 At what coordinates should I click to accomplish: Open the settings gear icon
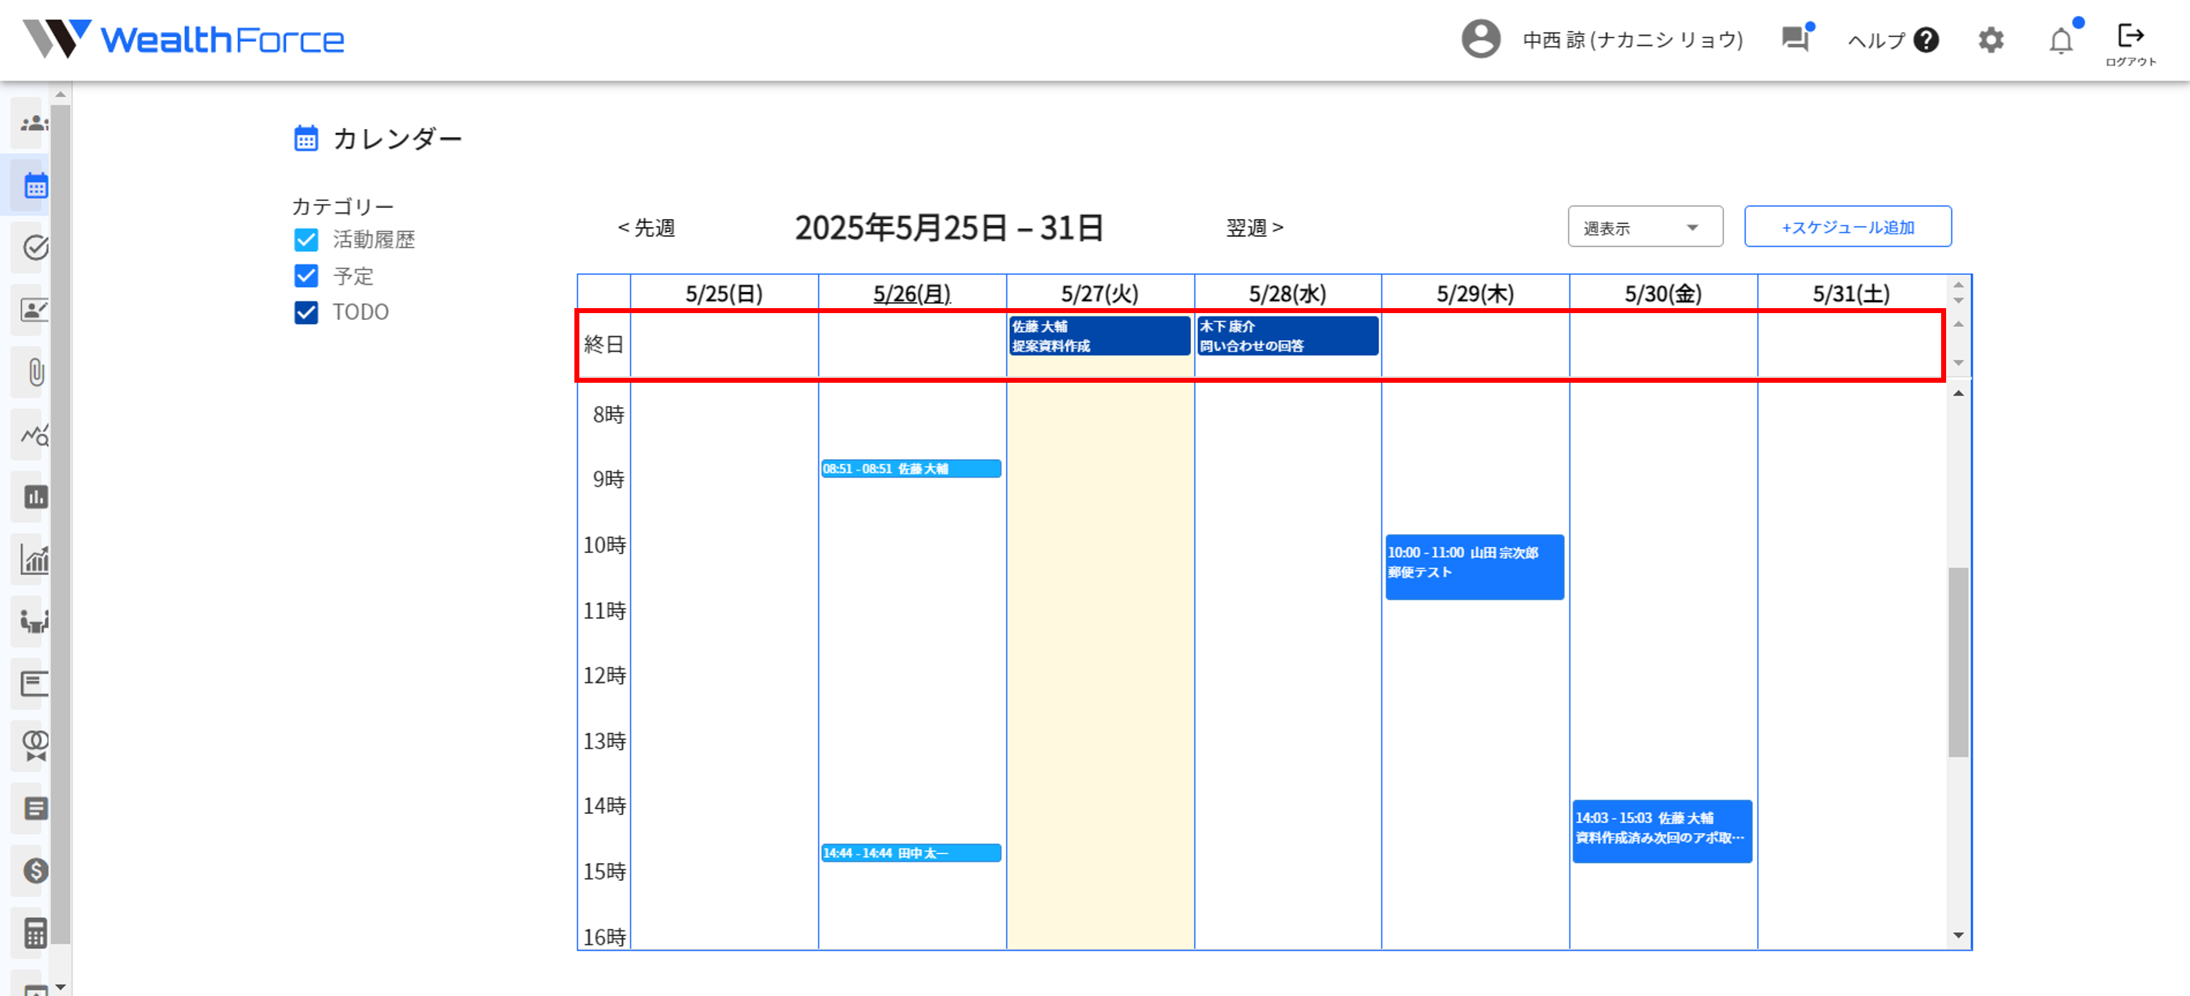pos(1990,40)
